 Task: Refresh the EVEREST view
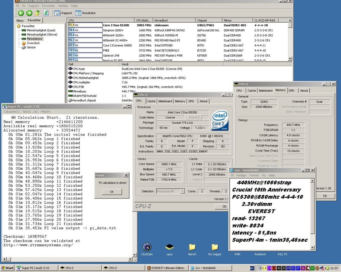point(46,13)
